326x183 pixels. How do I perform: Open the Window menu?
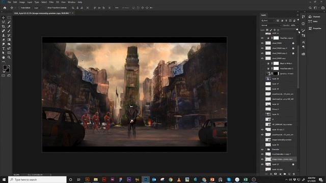click(x=71, y=2)
